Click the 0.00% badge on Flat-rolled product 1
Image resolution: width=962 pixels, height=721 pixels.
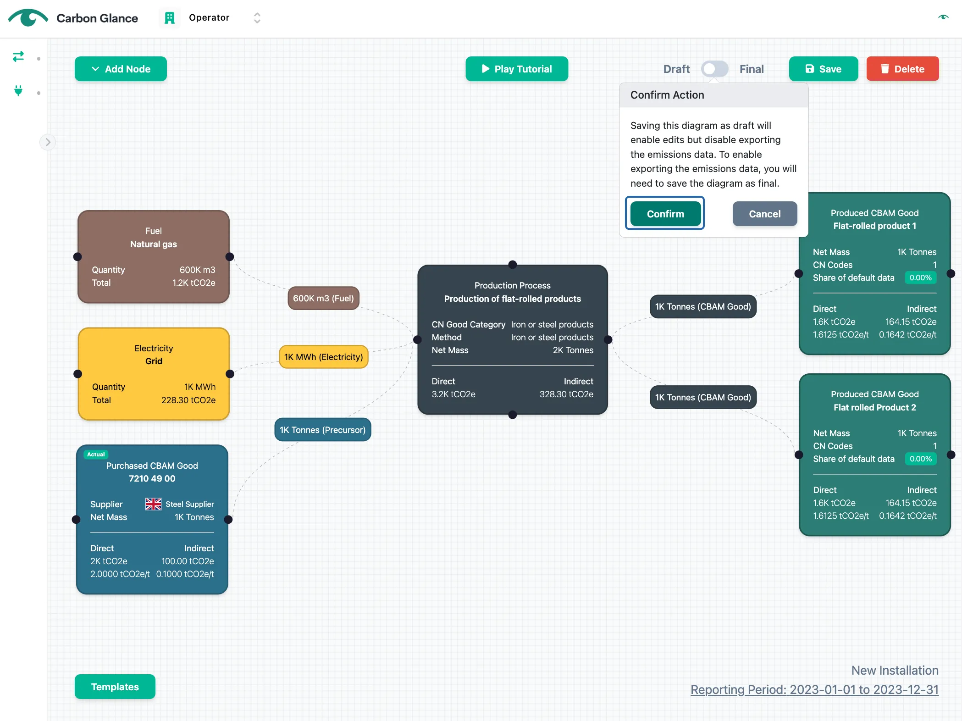[920, 277]
